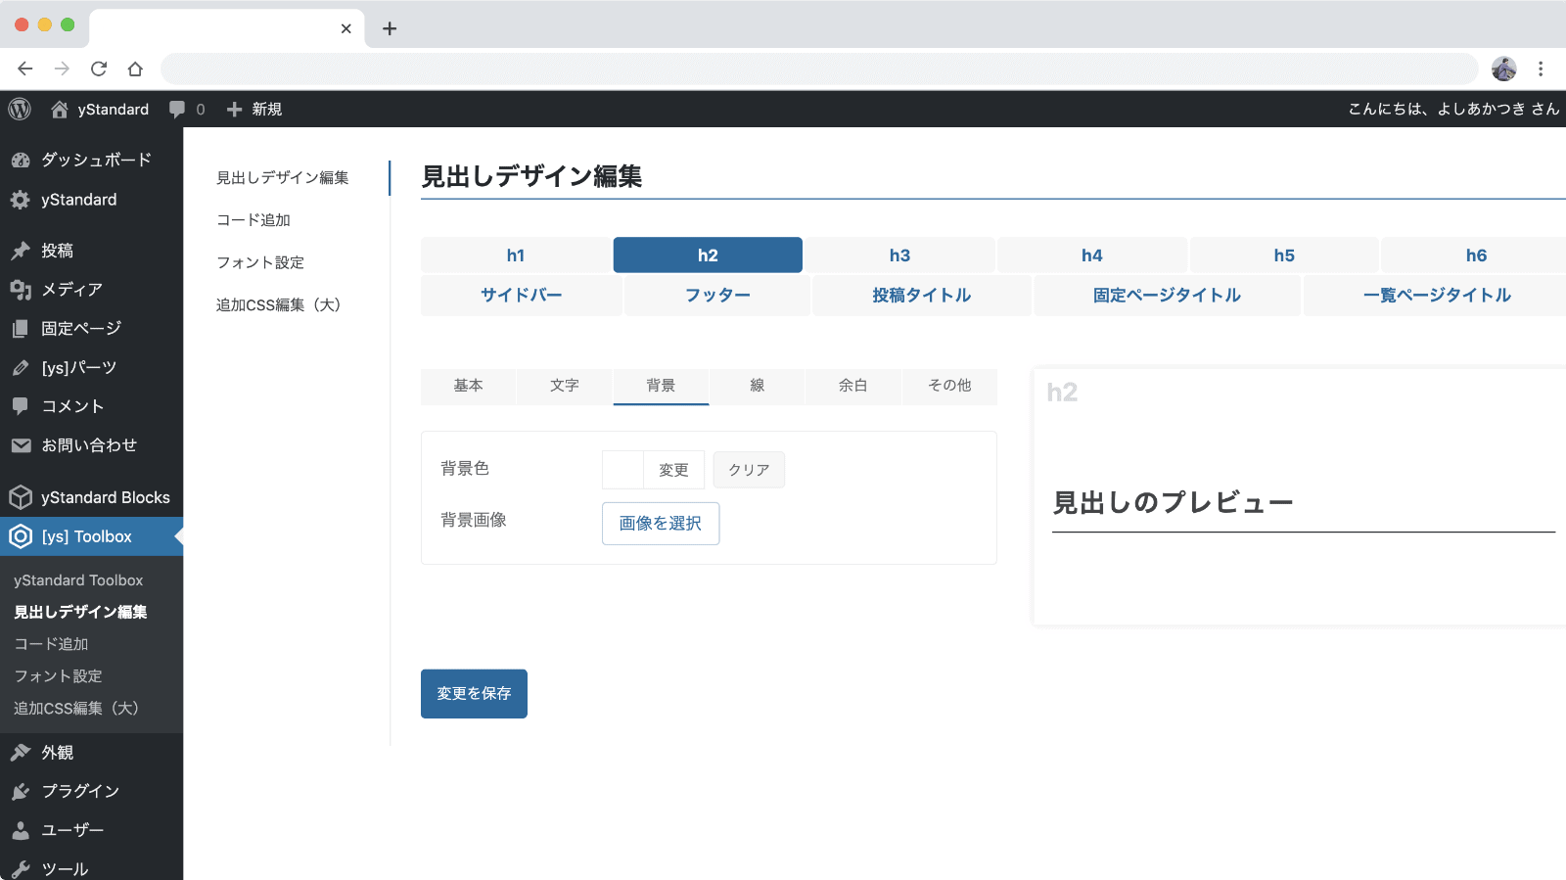Open the コメント bubble icon in sidebar
The width and height of the screenshot is (1566, 880).
click(x=21, y=406)
